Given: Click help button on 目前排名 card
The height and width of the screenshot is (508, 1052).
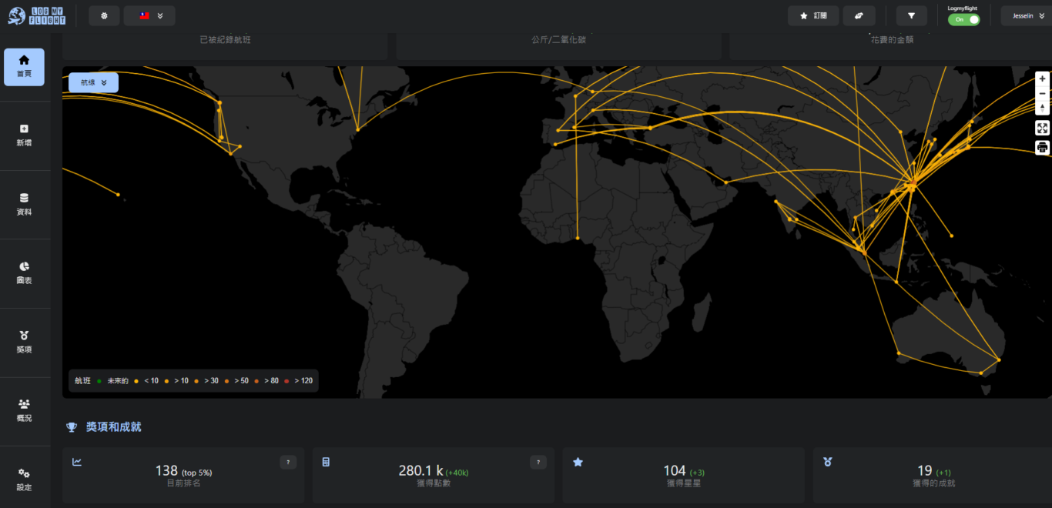Looking at the screenshot, I should pyautogui.click(x=288, y=462).
